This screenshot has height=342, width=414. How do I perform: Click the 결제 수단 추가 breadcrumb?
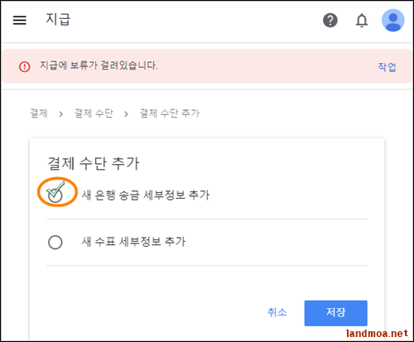(170, 113)
